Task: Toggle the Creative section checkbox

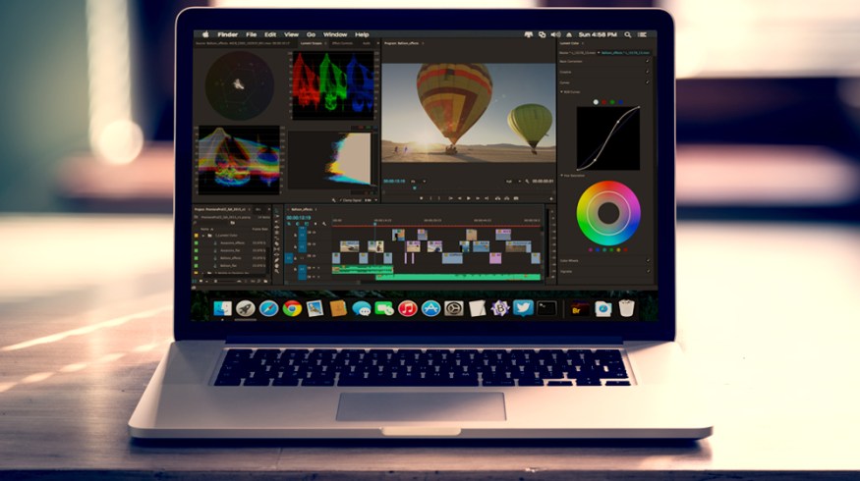Action: coord(647,72)
